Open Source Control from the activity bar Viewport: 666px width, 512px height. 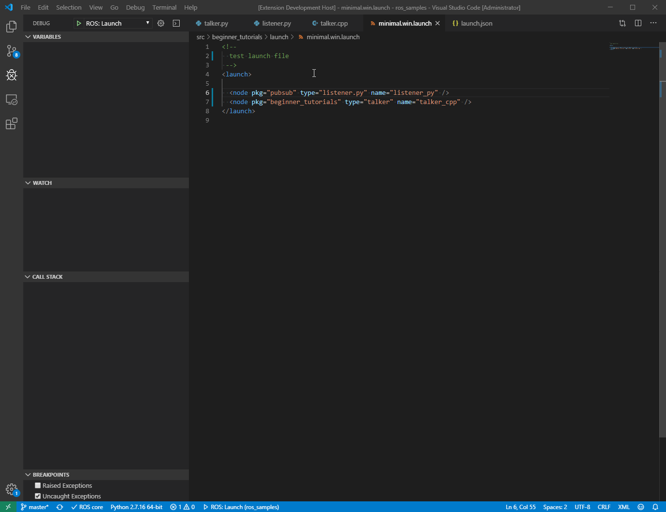coord(11,51)
